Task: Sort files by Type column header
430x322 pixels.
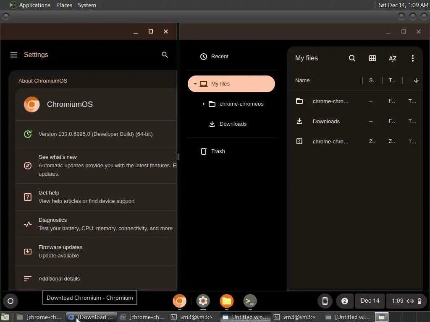Action: click(x=392, y=80)
